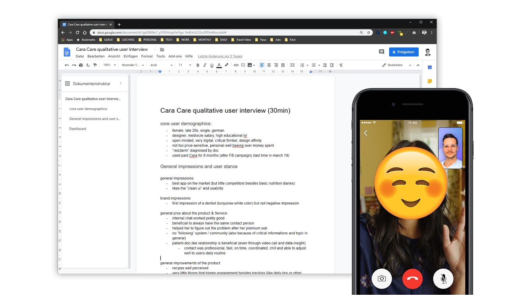524x295 pixels.
Task: Open the Normaler Text style dropdown
Action: (133, 65)
